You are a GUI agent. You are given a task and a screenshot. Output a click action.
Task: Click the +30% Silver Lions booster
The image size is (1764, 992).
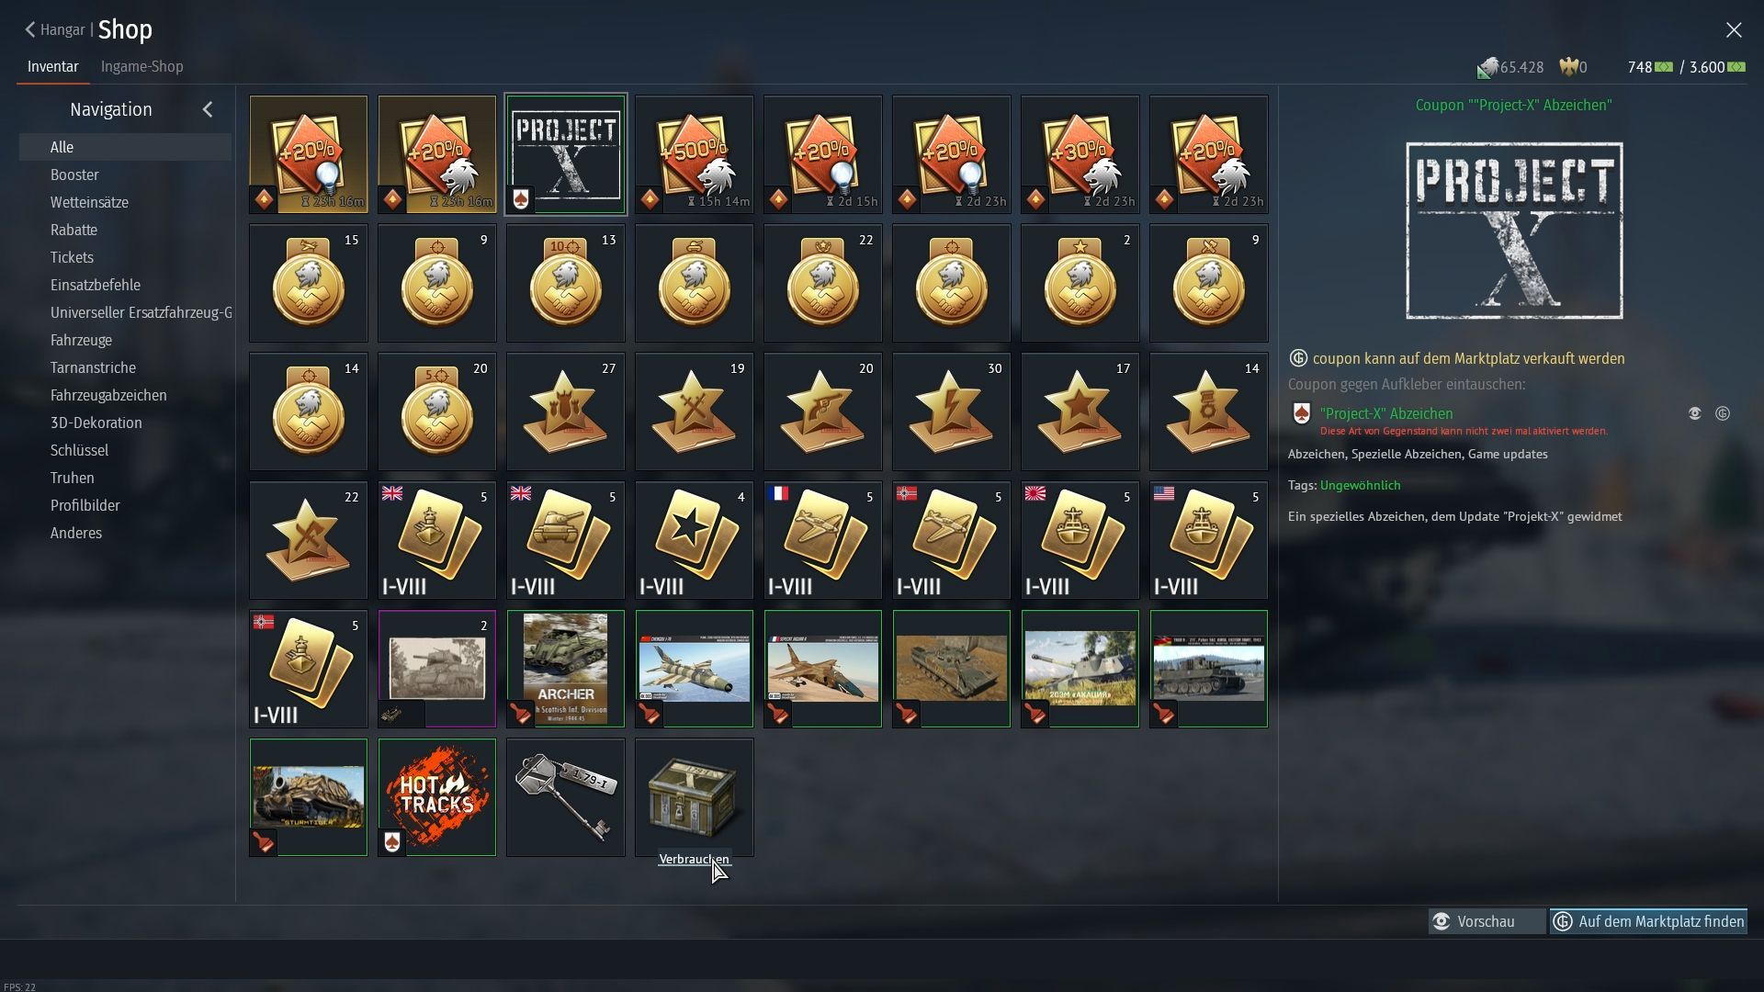tap(1080, 154)
